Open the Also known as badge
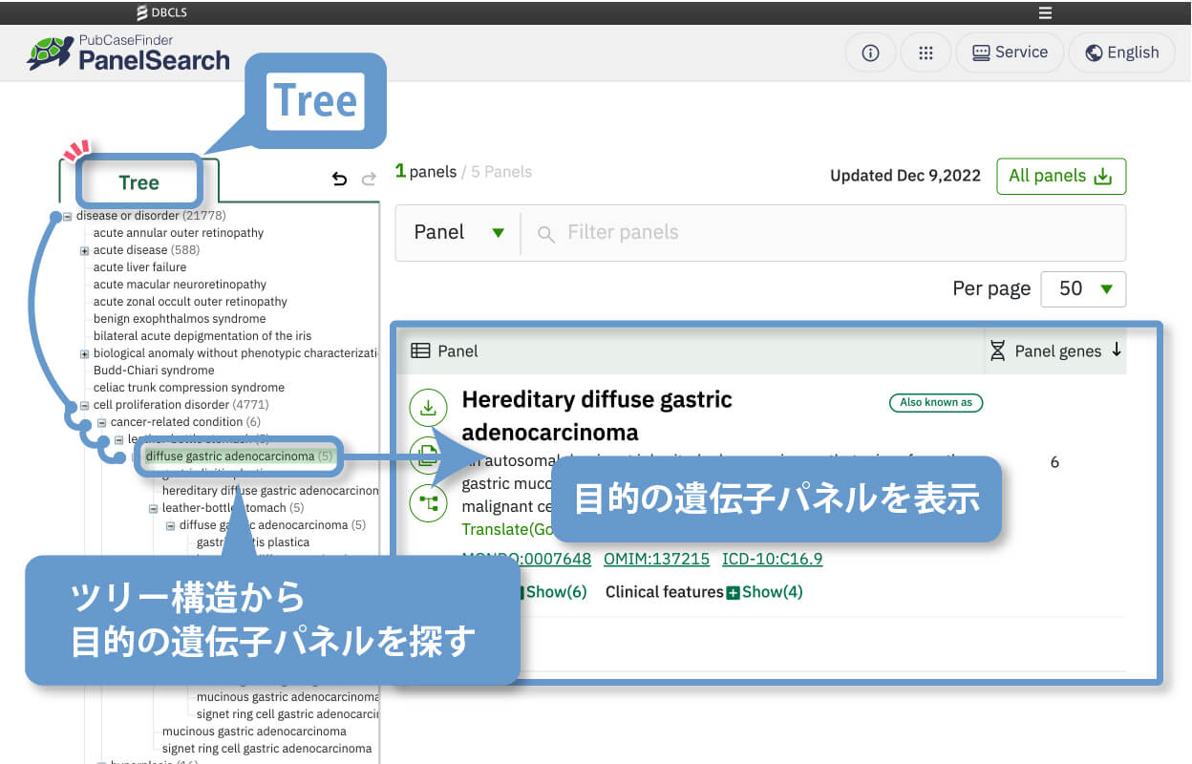 pos(936,402)
